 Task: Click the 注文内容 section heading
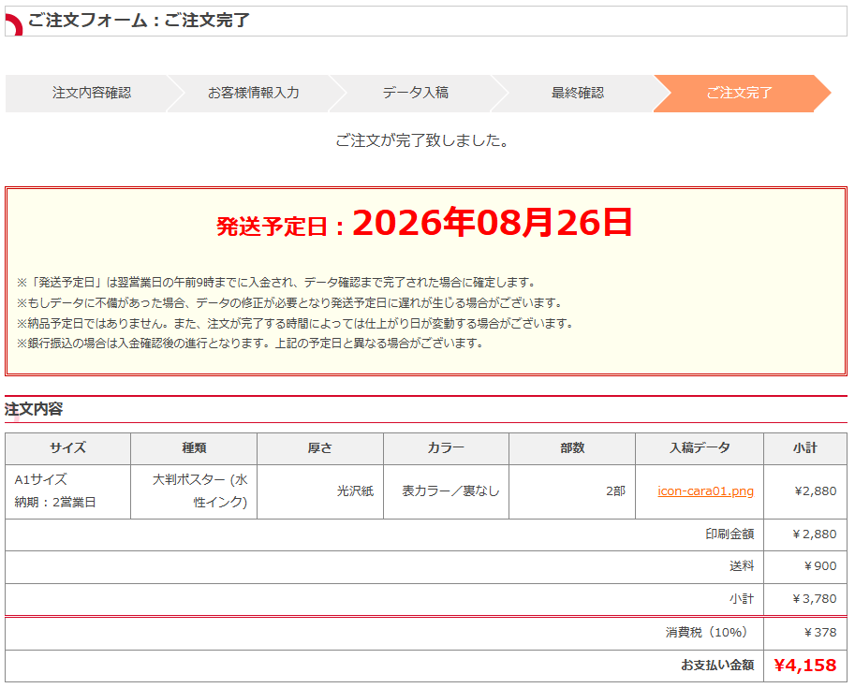34,409
